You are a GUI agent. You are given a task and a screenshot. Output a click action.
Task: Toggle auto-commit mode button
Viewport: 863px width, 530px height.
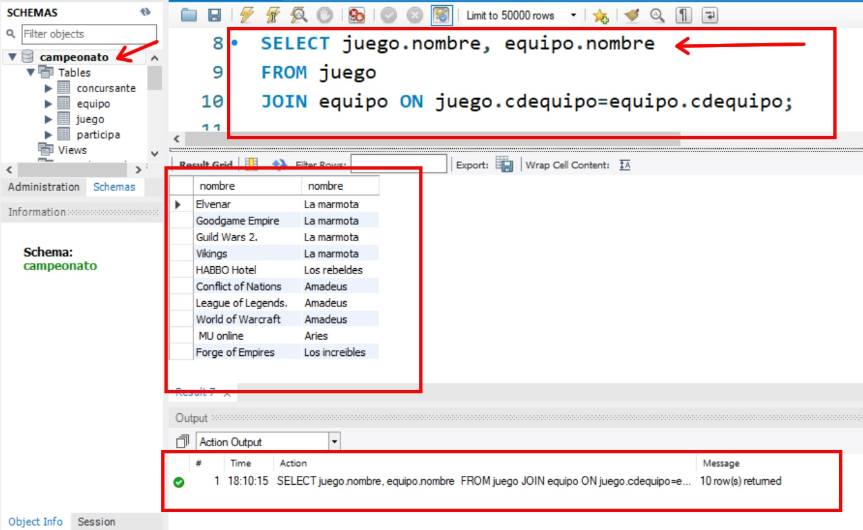(x=441, y=15)
